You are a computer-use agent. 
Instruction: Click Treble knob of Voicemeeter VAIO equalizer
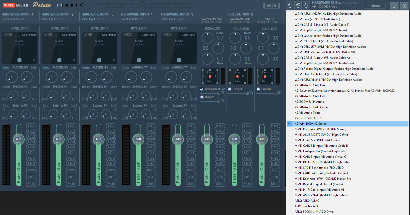pos(207,37)
